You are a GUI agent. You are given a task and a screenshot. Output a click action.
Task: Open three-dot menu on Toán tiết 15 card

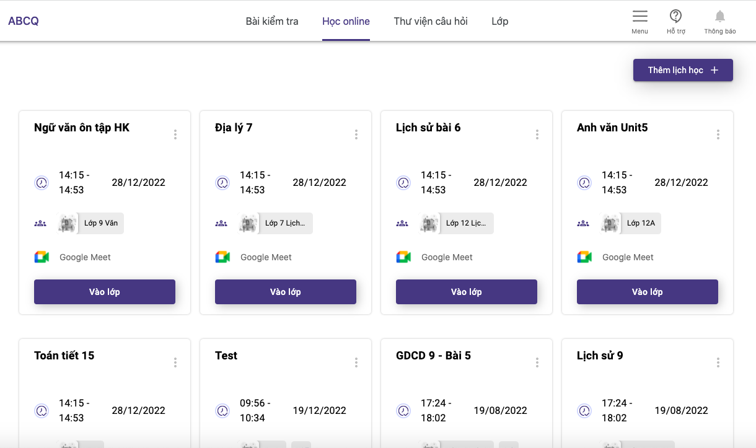175,362
